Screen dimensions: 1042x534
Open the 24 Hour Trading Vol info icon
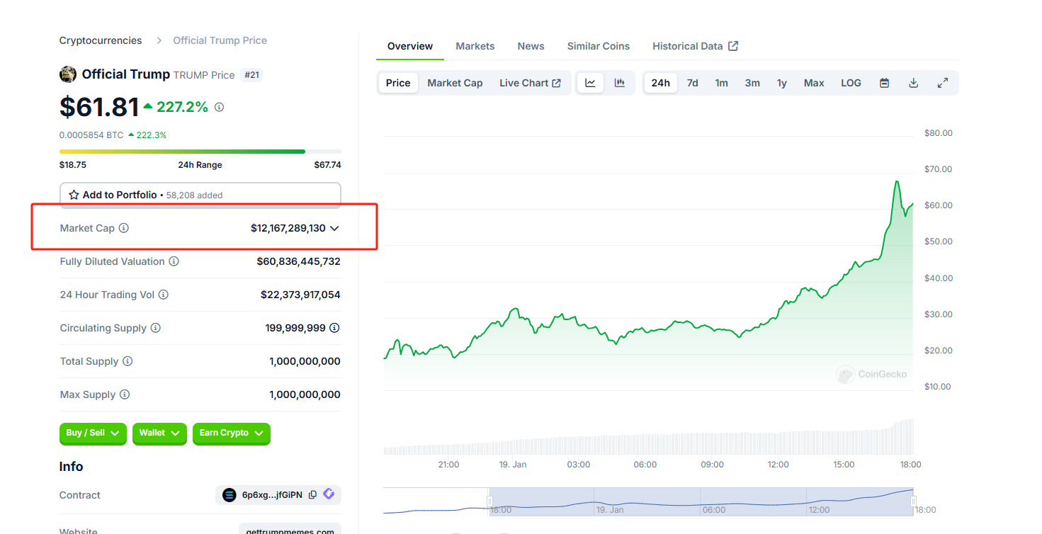tap(164, 295)
